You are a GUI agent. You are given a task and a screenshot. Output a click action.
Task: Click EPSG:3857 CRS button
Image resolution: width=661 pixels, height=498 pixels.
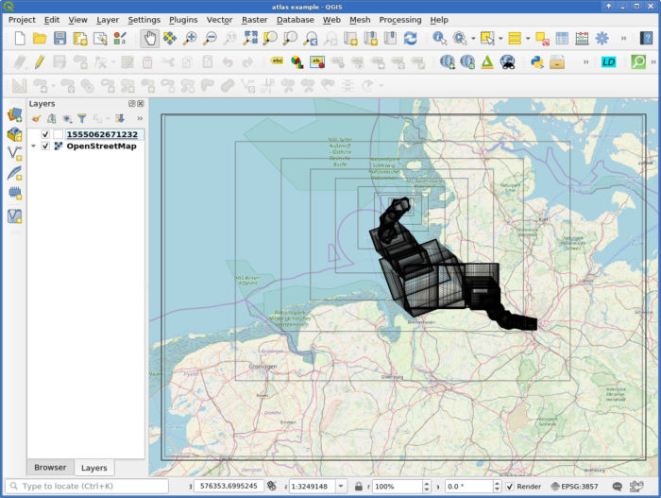point(574,487)
